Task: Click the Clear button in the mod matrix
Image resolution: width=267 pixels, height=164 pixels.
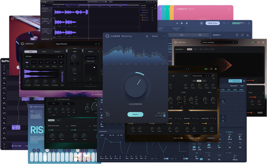Action: click(242, 86)
